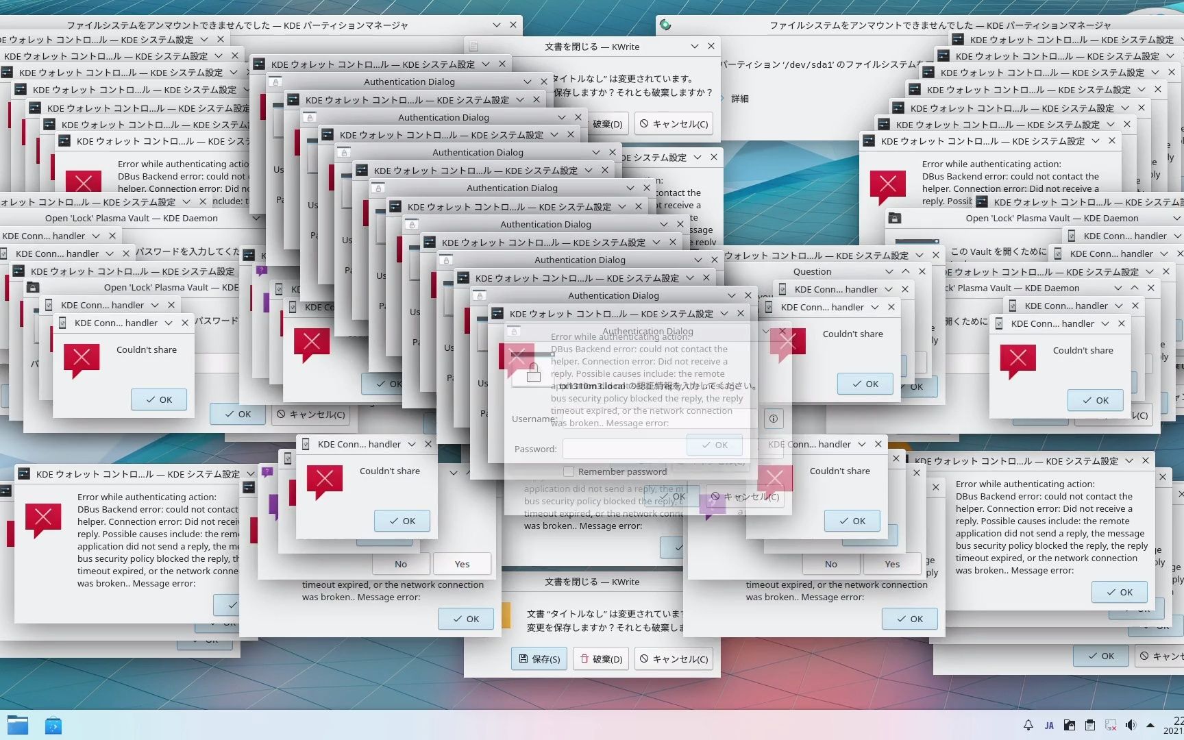Click 破棄(D) beside the 保存(S) button

coord(601,658)
